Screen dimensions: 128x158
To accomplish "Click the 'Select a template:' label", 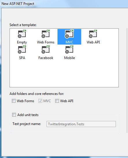I will [x=23, y=25].
